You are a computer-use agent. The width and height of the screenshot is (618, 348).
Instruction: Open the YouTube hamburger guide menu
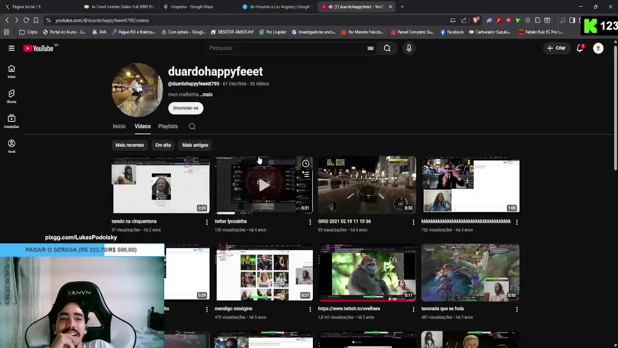pyautogui.click(x=12, y=48)
